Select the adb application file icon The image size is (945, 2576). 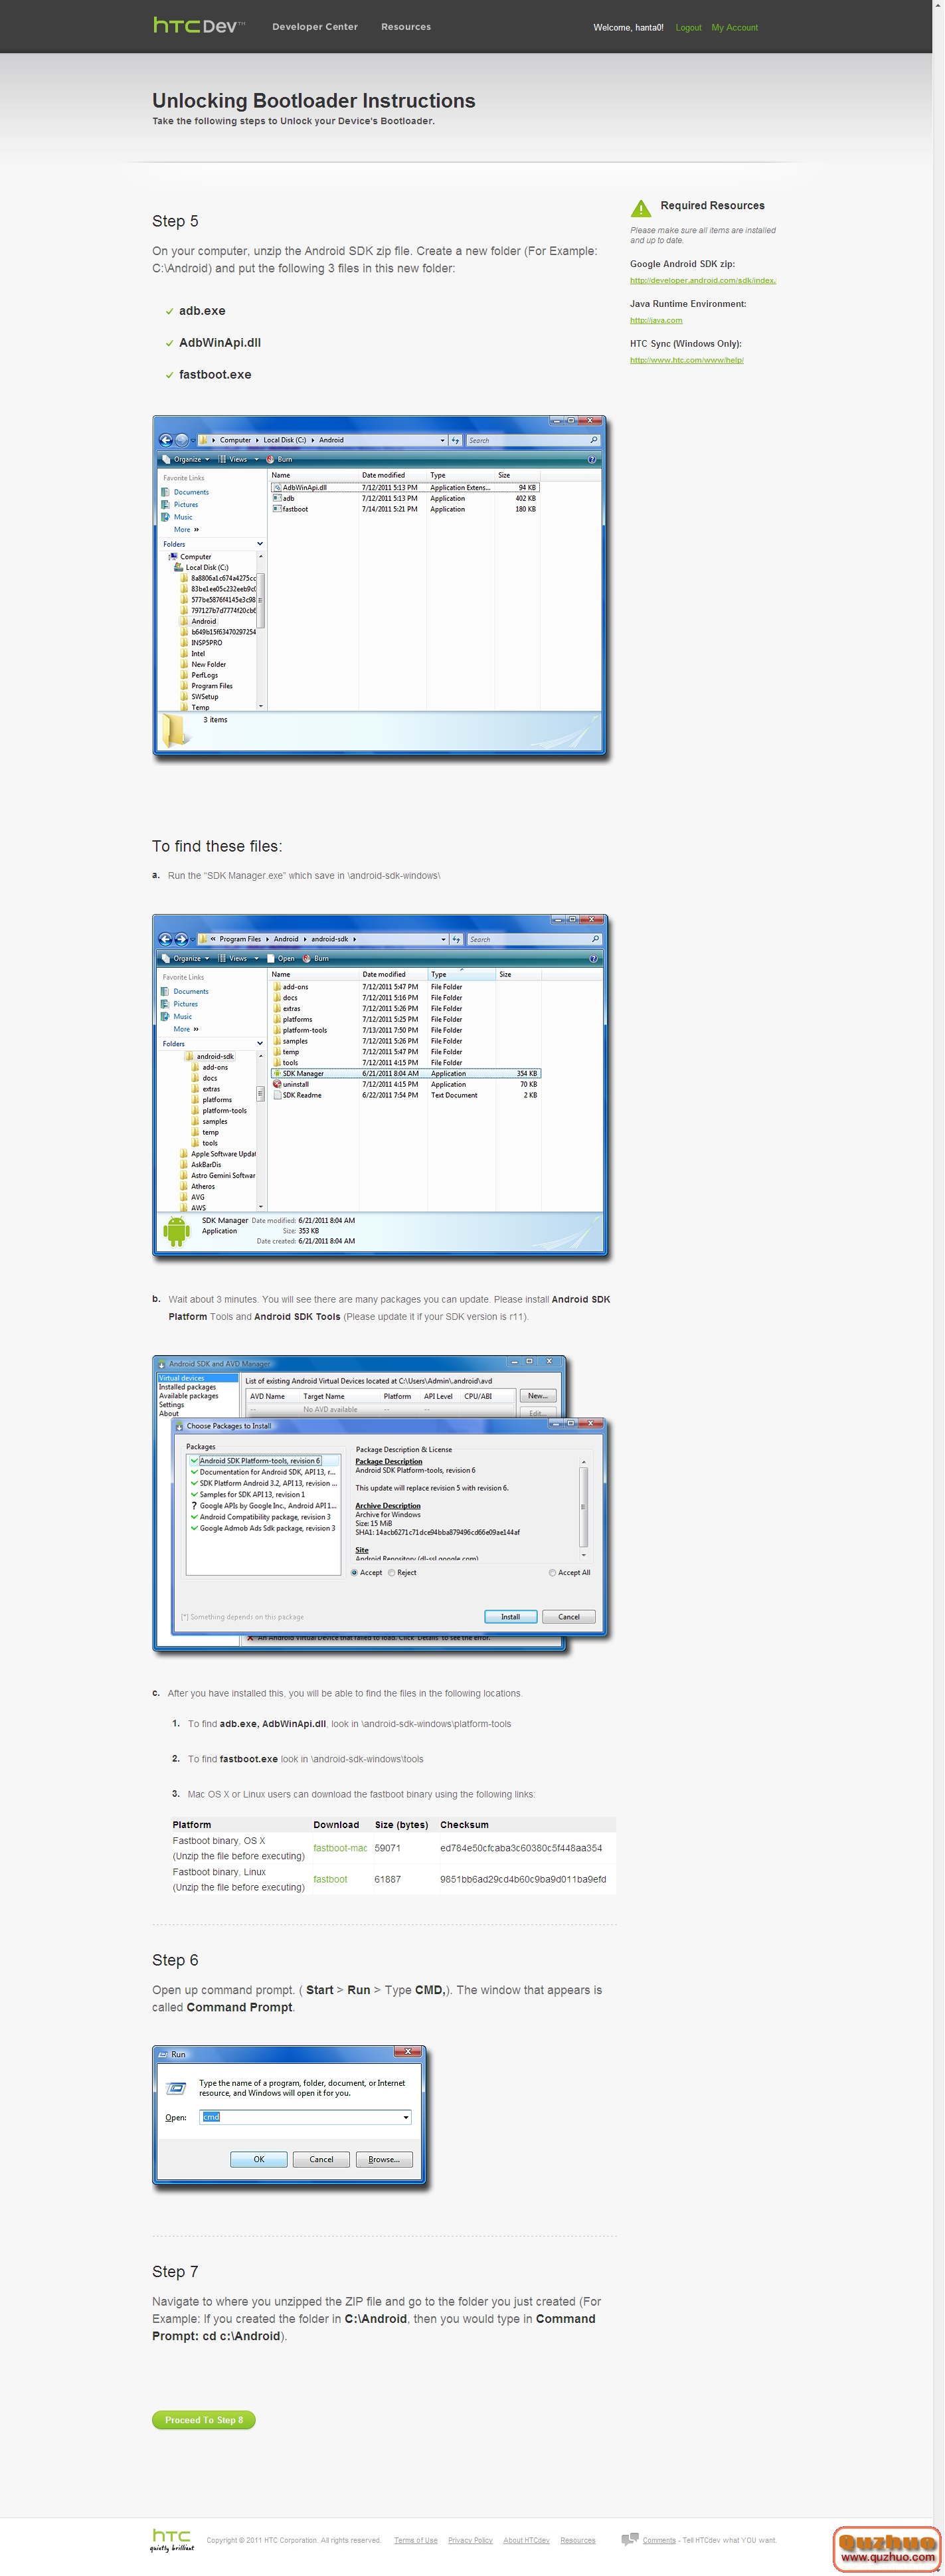(277, 498)
